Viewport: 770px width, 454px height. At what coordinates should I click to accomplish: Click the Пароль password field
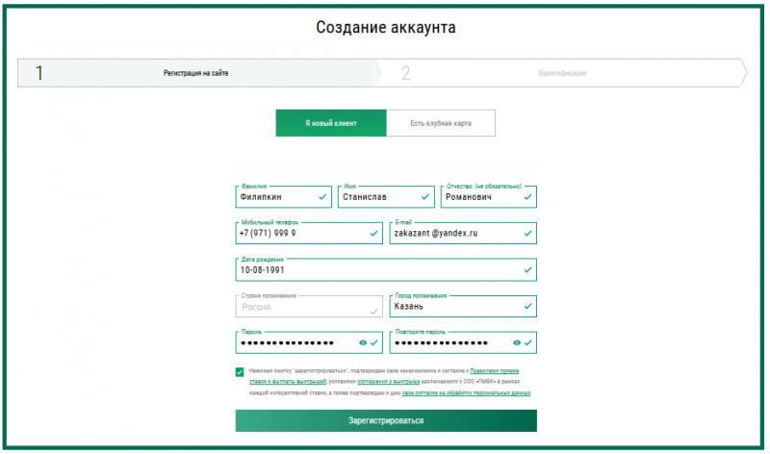pyautogui.click(x=309, y=342)
